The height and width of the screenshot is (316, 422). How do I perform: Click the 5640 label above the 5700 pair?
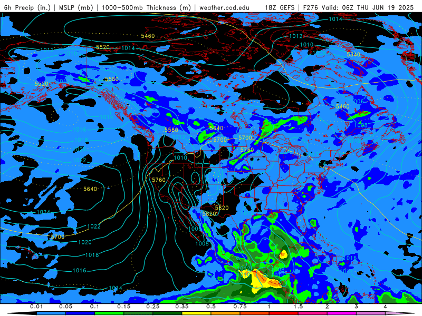216,128
